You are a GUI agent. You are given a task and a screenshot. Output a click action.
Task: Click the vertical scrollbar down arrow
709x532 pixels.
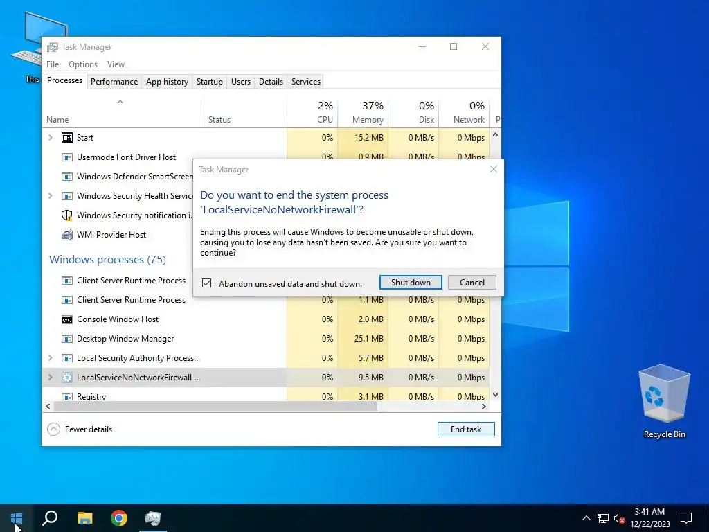[x=495, y=395]
